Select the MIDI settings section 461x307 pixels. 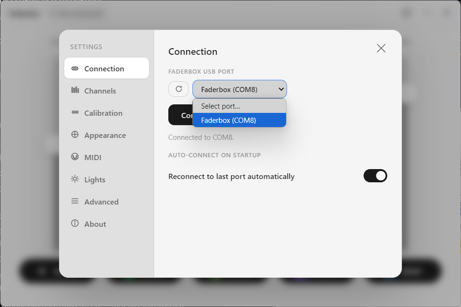pyautogui.click(x=107, y=157)
